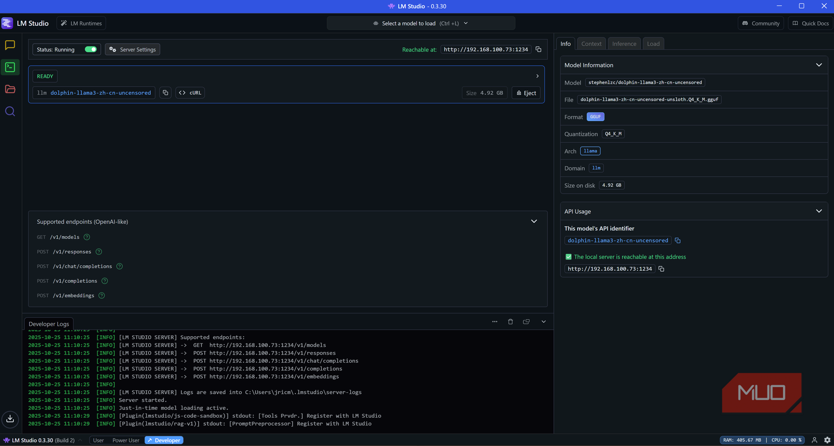Switch to the Info tab

pos(566,44)
